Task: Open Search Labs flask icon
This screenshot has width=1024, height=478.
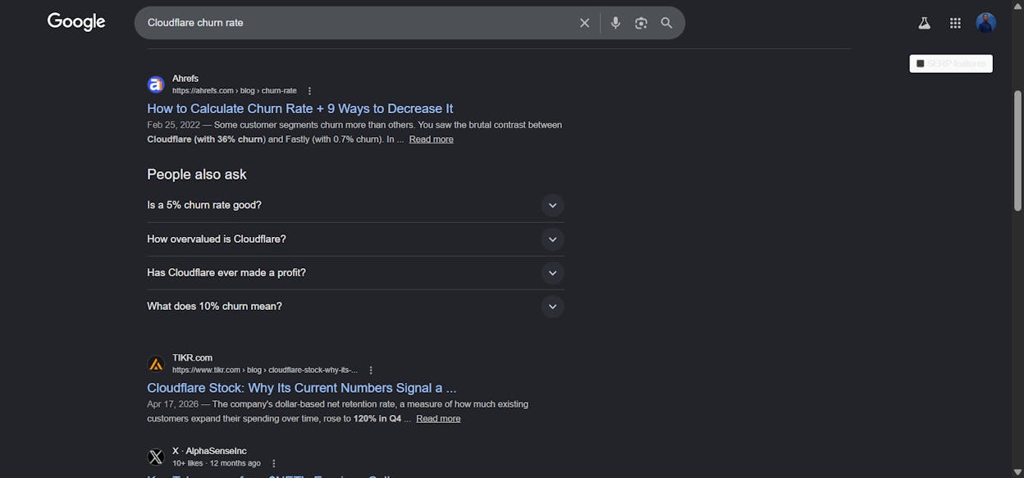Action: click(x=924, y=23)
